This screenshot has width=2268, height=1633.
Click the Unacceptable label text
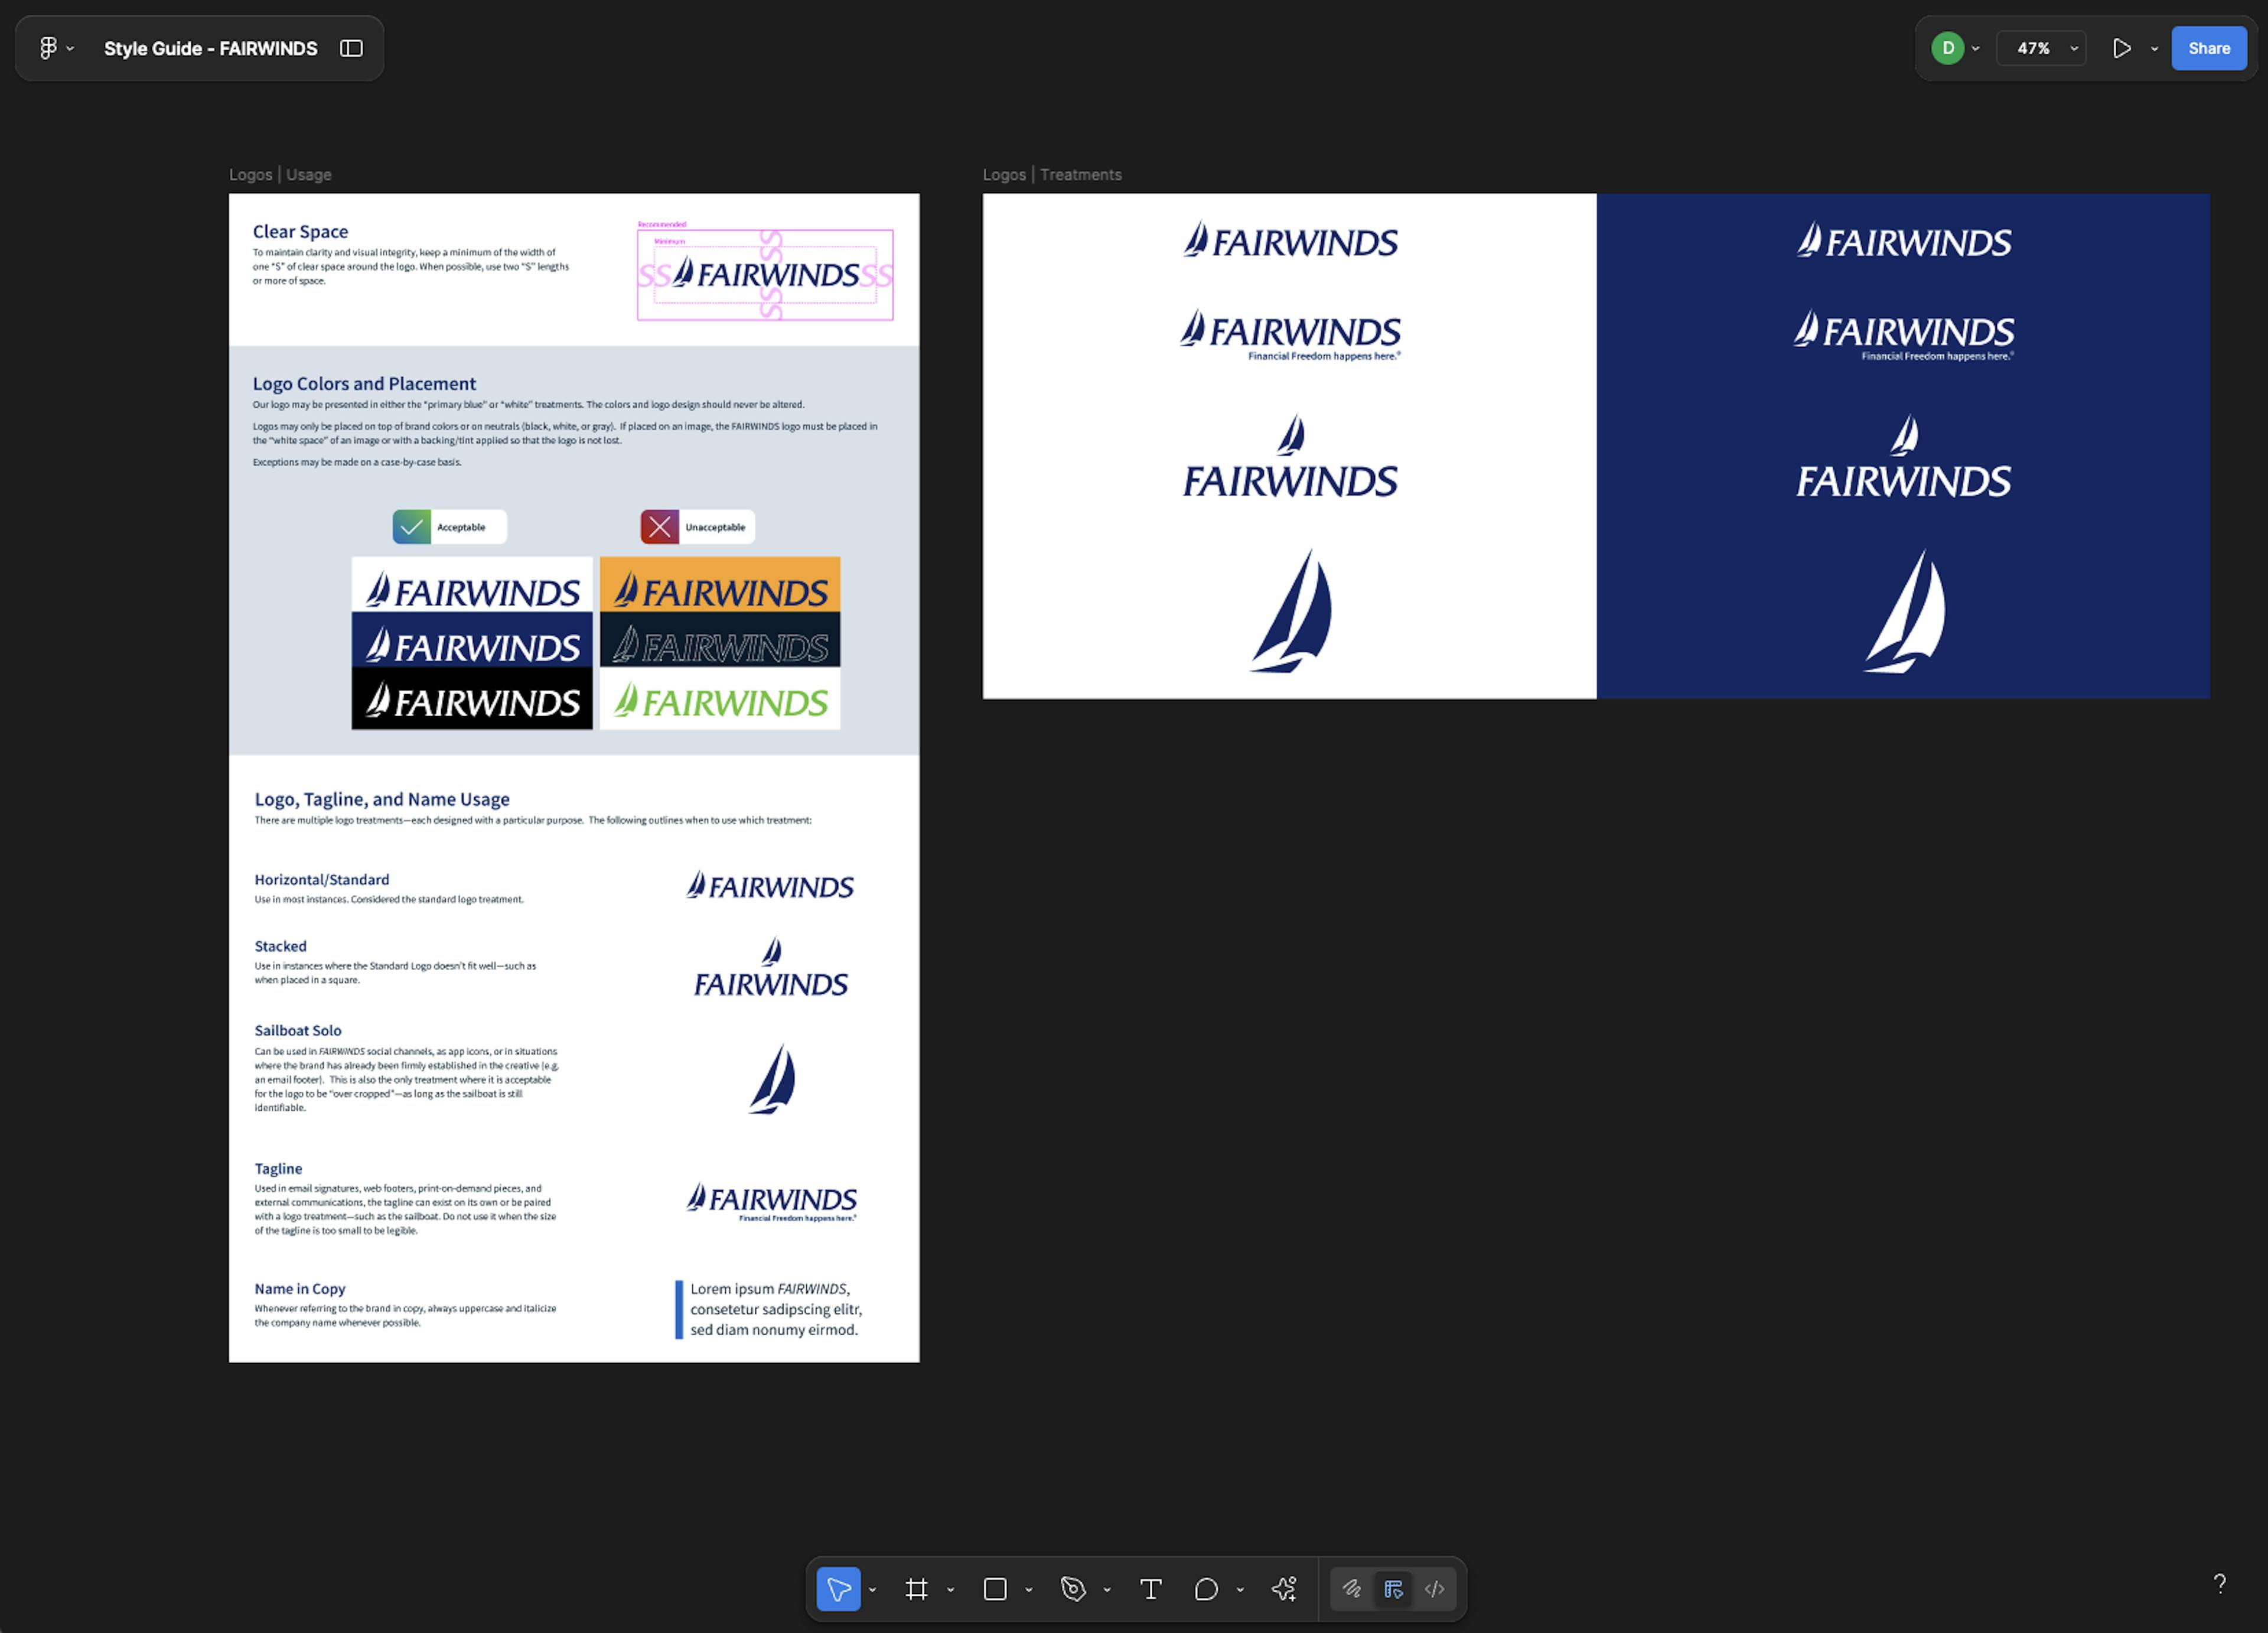click(715, 528)
